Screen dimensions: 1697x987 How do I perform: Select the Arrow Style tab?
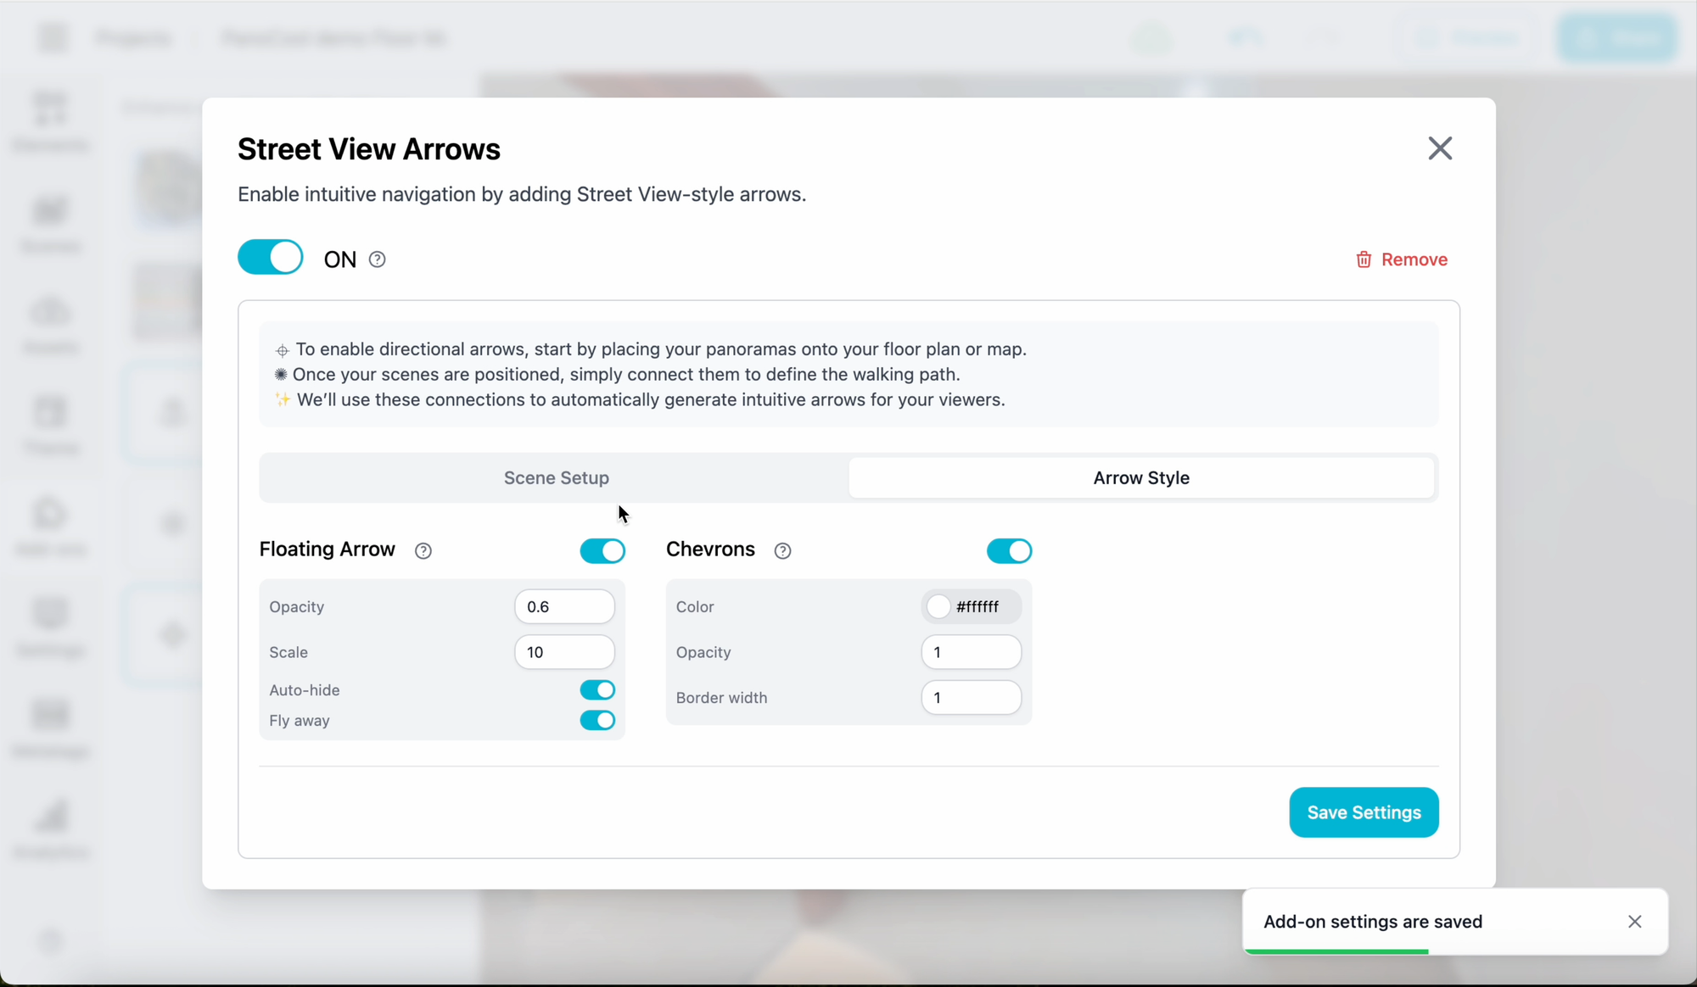point(1140,478)
